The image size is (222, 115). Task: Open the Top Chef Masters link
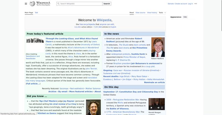(x=48, y=101)
